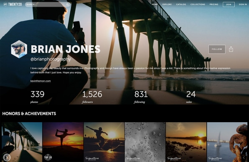249x162 pixels.
Task: Open the Pricing page
Action: [214, 4]
